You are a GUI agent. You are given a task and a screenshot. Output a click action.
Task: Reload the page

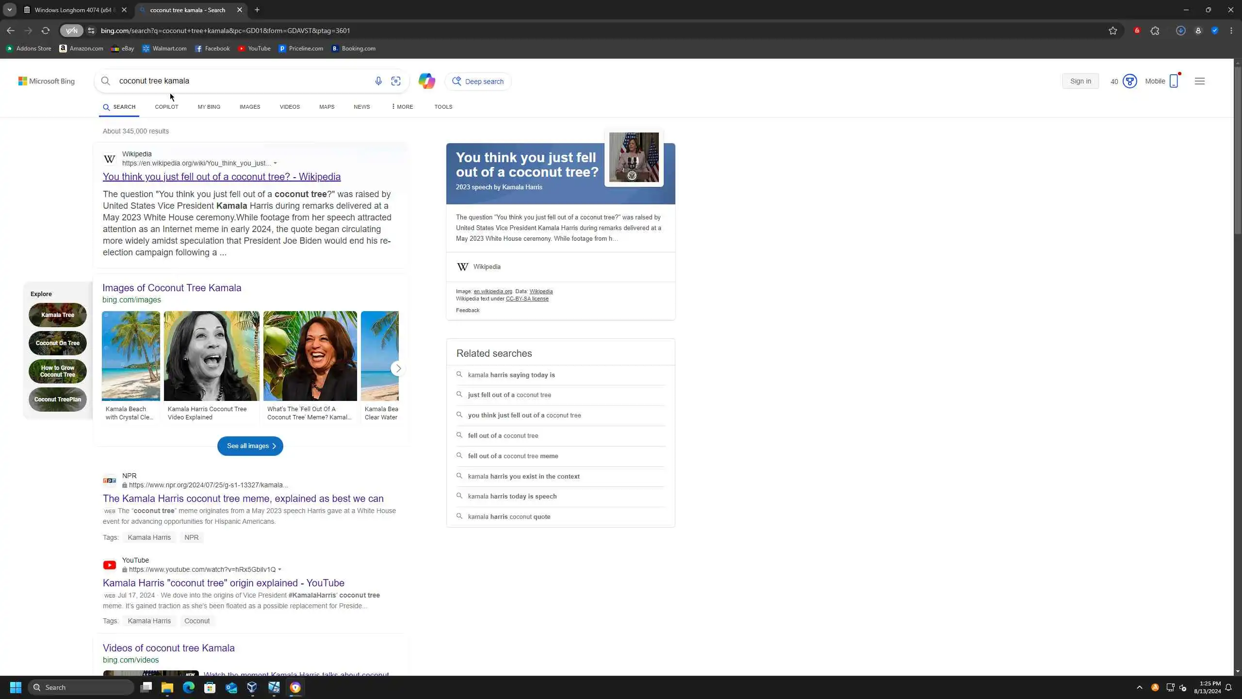tap(45, 31)
